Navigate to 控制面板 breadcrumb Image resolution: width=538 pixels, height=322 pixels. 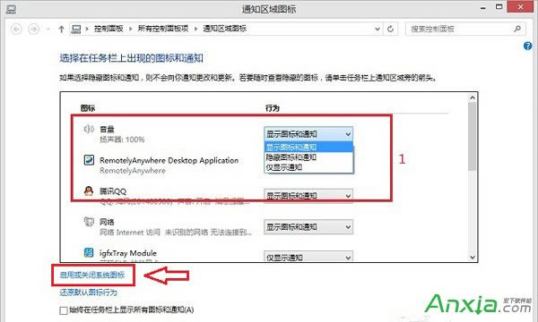[x=108, y=29]
